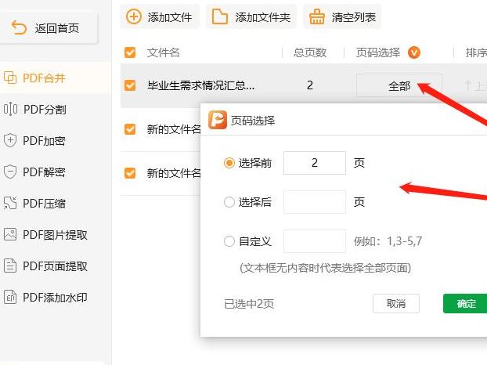The image size is (487, 365).
Task: Click the PDF加密 shield plus icon
Action: [10, 140]
